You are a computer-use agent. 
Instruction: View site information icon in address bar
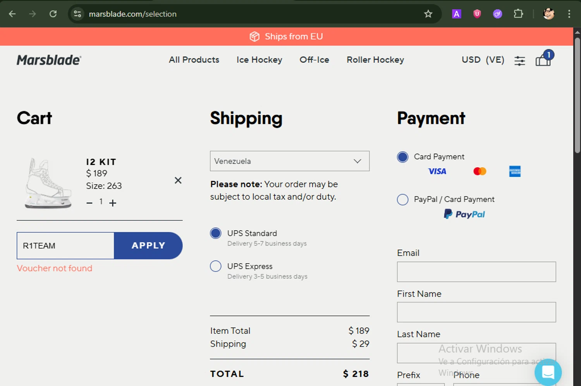[77, 14]
